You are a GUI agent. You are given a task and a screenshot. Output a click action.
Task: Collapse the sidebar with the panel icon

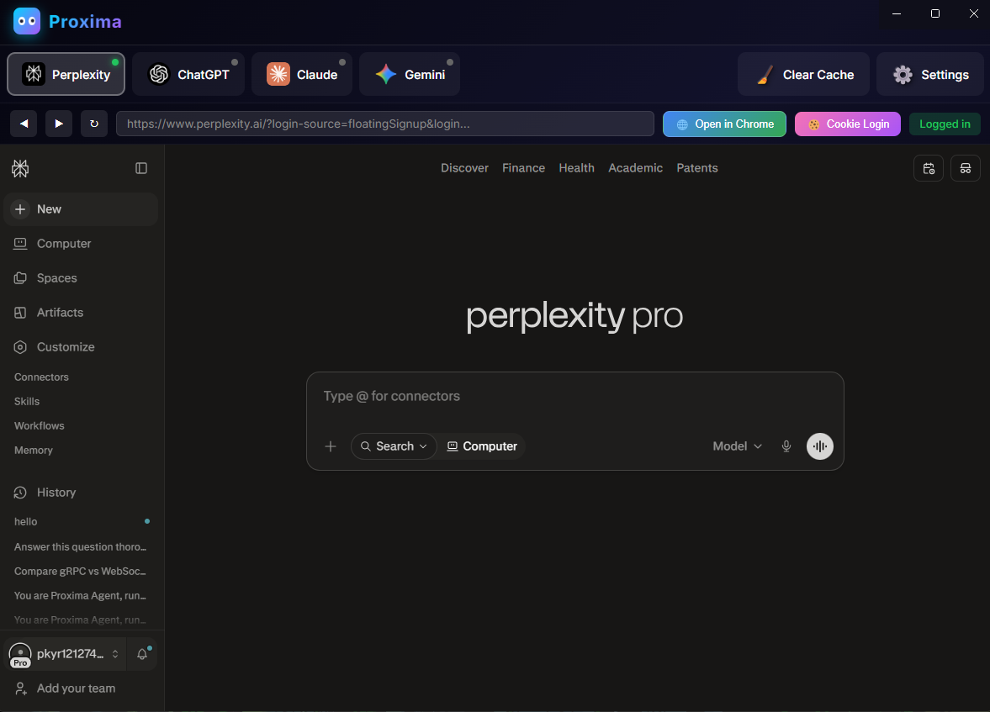(x=141, y=168)
